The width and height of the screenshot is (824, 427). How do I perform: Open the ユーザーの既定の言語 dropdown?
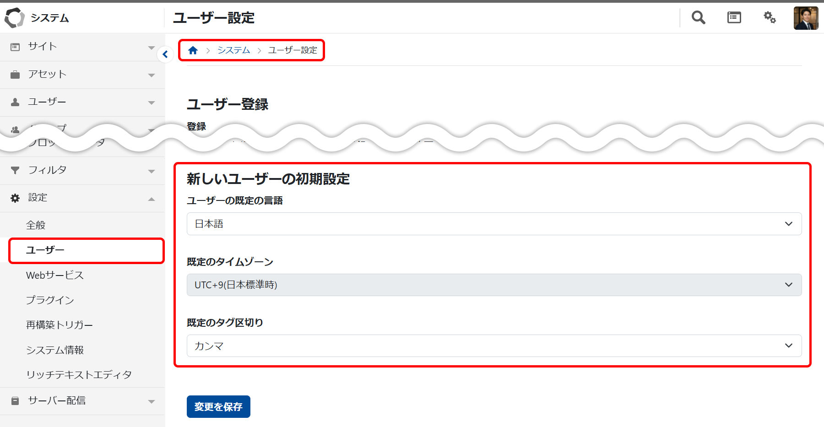click(493, 224)
